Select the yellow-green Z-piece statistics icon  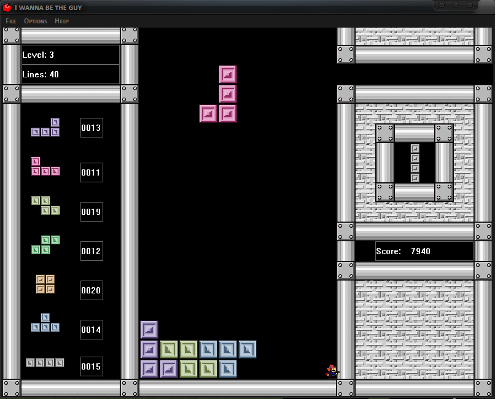[45, 206]
